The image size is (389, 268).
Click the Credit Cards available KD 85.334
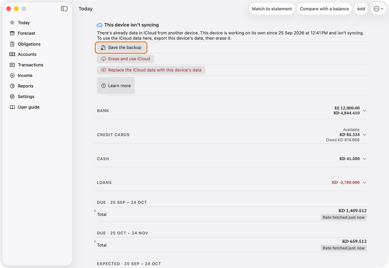click(349, 135)
